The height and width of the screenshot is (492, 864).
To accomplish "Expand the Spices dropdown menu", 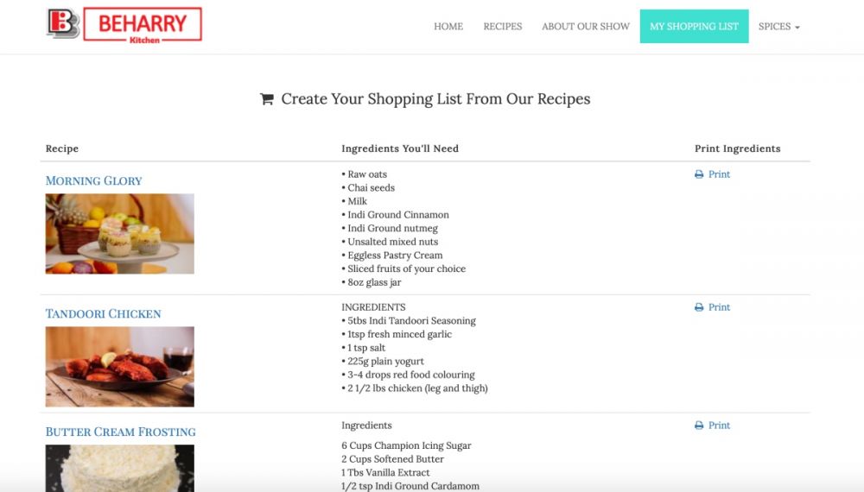I will pyautogui.click(x=778, y=27).
